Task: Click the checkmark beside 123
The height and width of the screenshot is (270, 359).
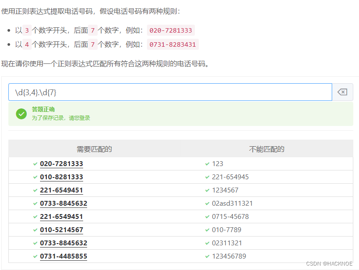Action: pyautogui.click(x=207, y=164)
